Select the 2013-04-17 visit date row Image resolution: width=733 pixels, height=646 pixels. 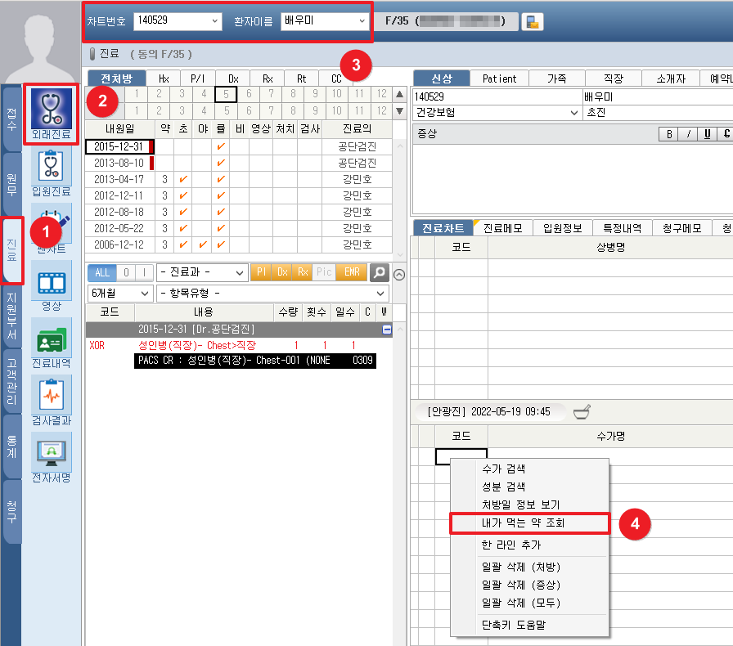click(119, 179)
